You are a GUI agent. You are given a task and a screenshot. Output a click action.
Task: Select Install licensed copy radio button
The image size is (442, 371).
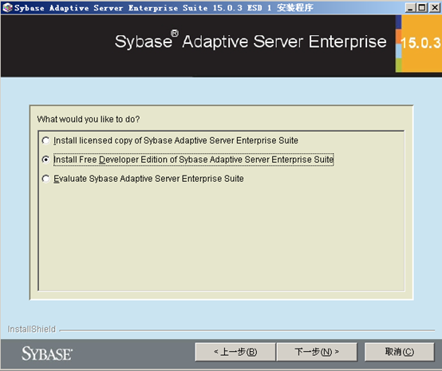click(45, 140)
